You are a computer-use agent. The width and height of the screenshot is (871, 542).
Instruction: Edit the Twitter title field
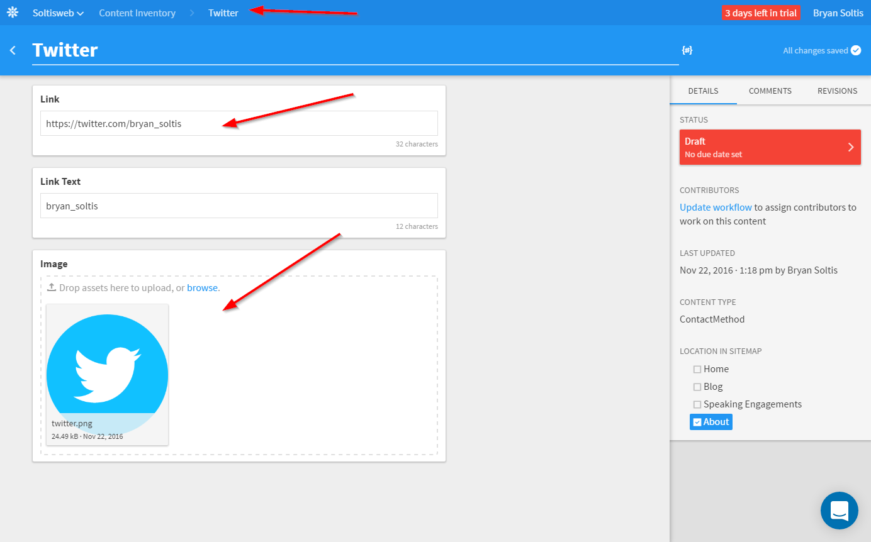click(x=356, y=50)
